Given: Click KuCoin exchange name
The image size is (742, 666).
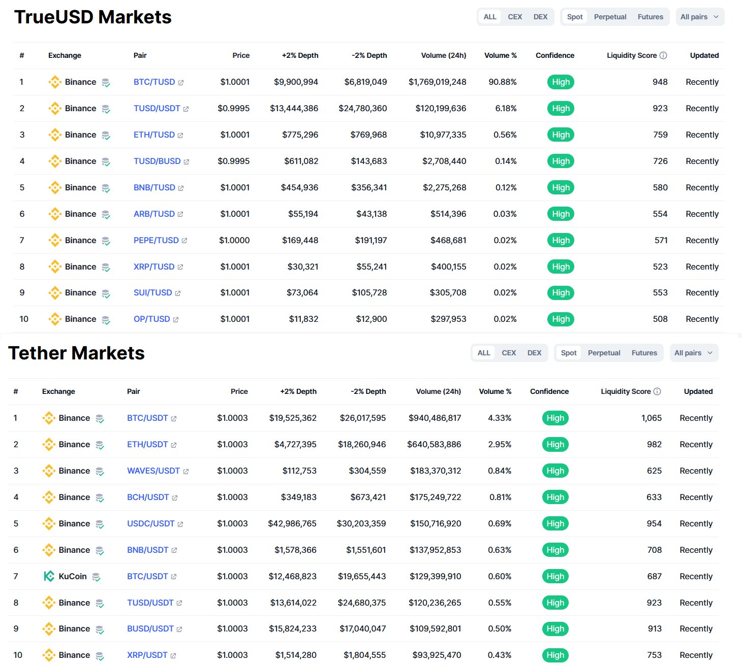Looking at the screenshot, I should point(73,577).
